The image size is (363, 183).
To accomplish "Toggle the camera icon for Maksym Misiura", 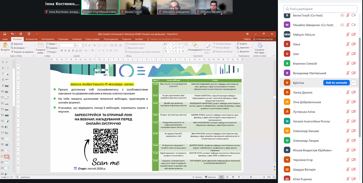I will pyautogui.click(x=354, y=35).
